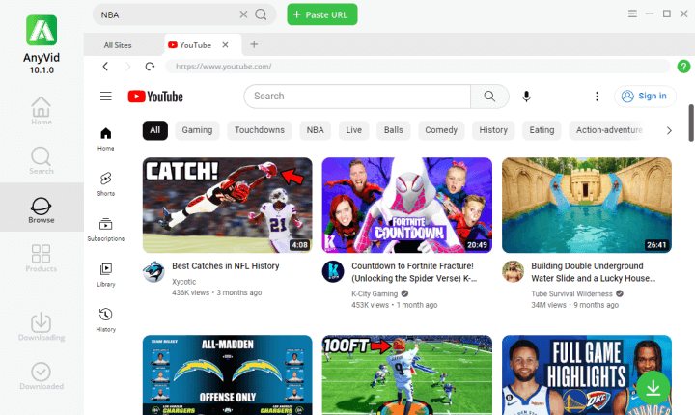Go forward in the embedded browser
This screenshot has height=415, width=695.
click(x=128, y=67)
